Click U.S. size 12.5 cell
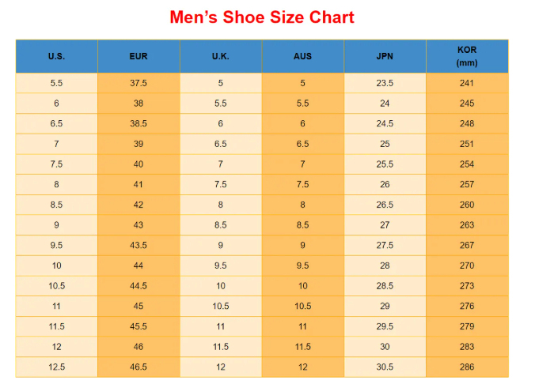This screenshot has width=535, height=384. [56, 367]
